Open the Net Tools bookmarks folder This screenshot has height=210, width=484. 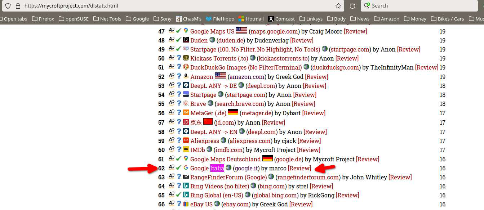click(x=107, y=19)
